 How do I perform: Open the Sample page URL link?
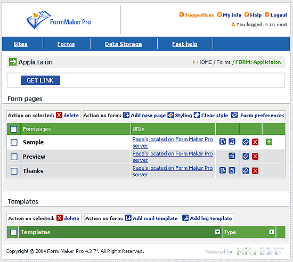(x=173, y=142)
